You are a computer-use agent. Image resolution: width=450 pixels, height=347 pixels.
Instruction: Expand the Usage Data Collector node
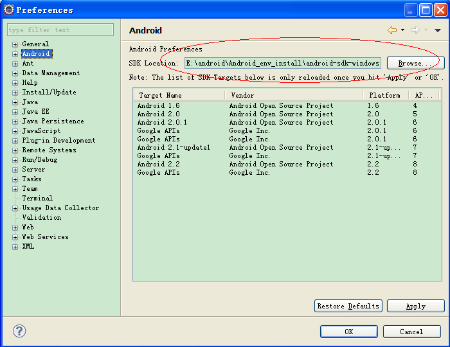(x=15, y=208)
